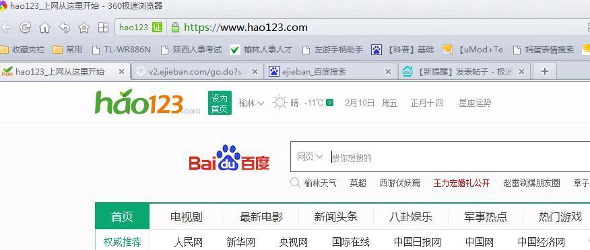Select the 电视剧 navigation tab
590x250 pixels.
tap(187, 216)
